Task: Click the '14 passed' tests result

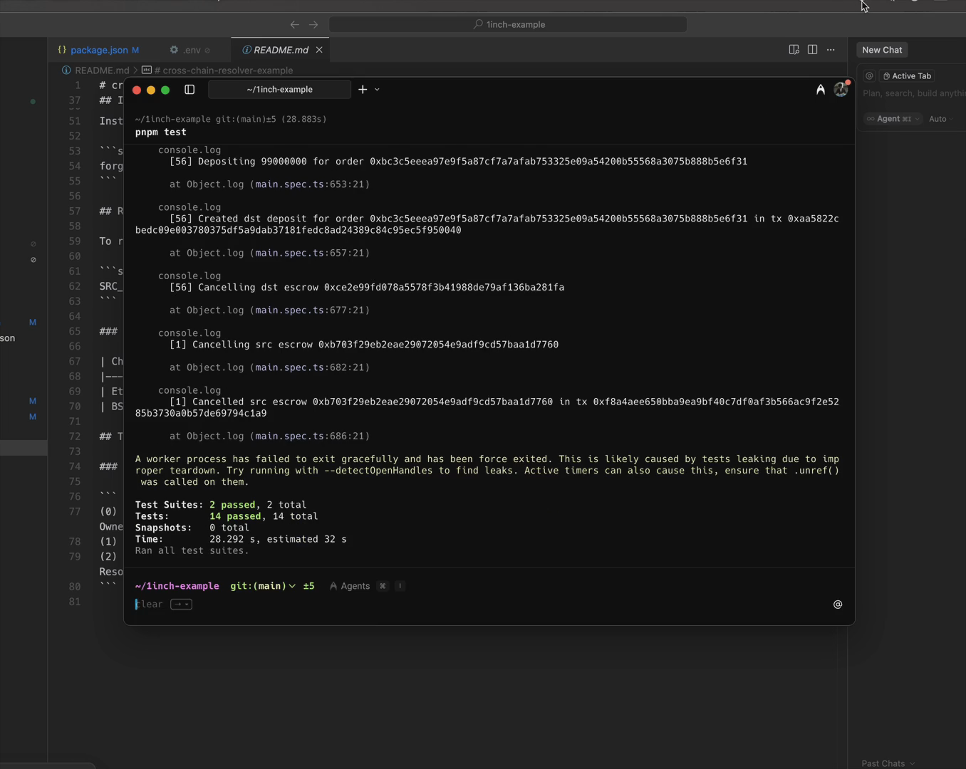Action: [x=235, y=516]
